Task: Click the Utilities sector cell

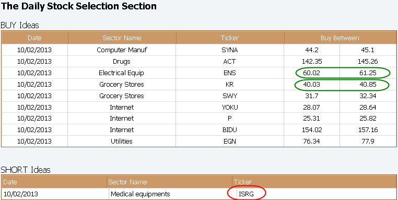Action: click(x=122, y=142)
